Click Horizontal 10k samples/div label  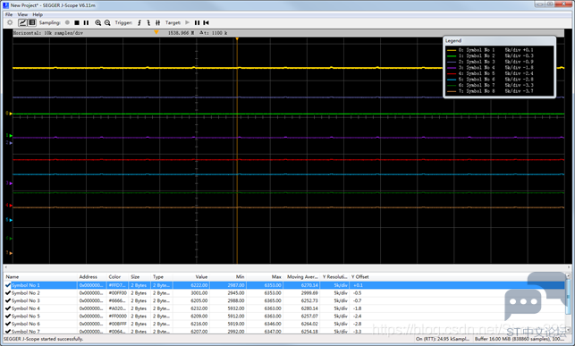point(48,33)
